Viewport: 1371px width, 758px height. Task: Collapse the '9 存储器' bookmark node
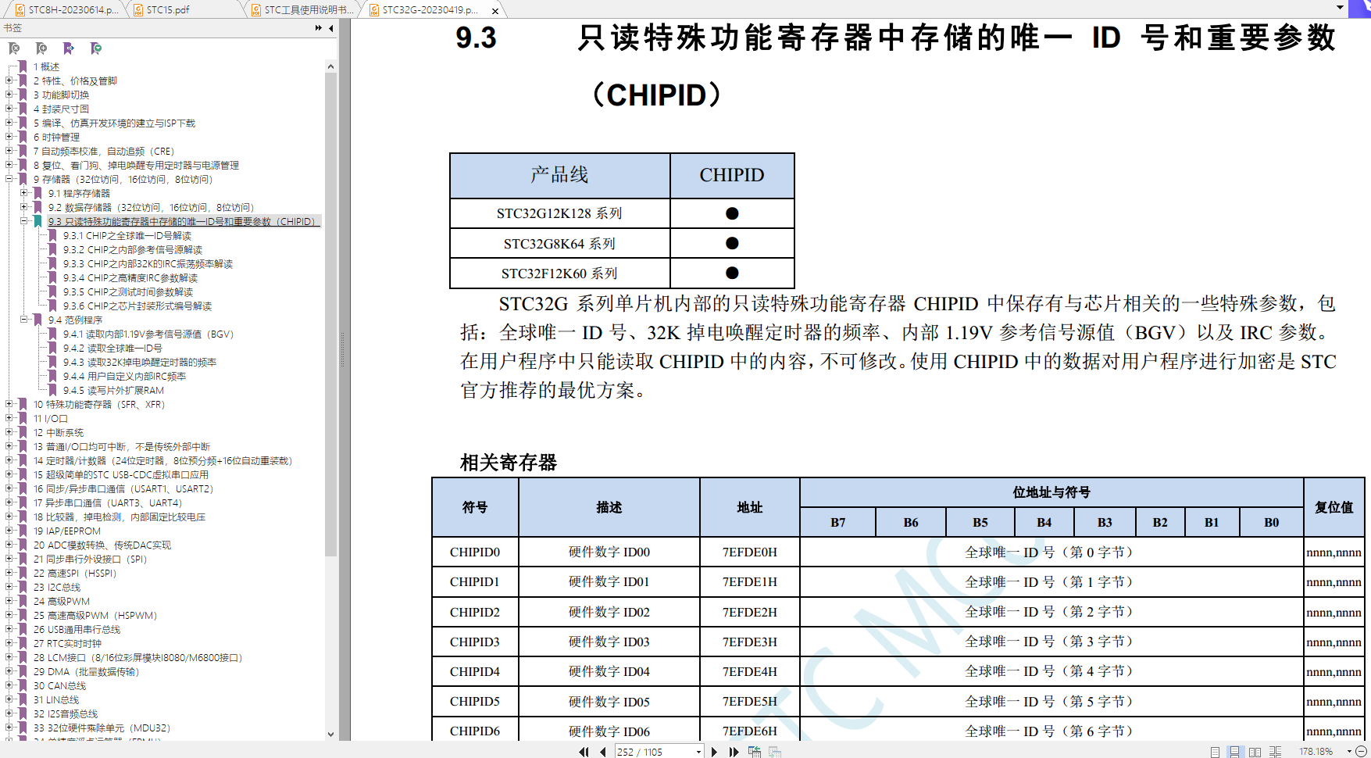(9, 179)
